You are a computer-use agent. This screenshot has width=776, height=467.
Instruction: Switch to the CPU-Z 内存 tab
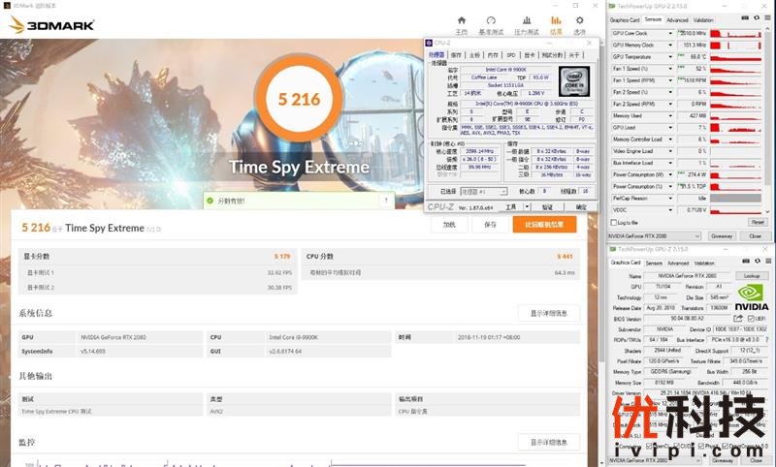point(493,55)
